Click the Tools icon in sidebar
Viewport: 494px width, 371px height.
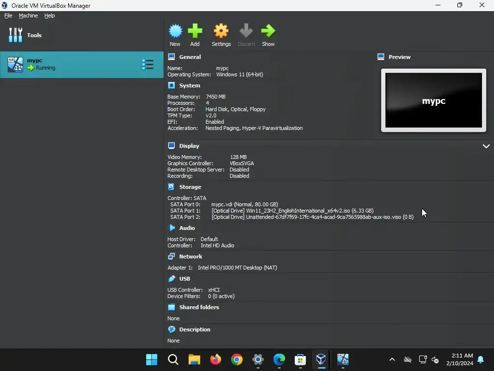[15, 35]
